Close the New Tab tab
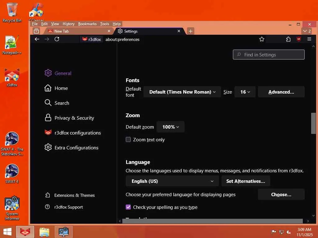Screen dimensions: 318x238 (109, 31)
